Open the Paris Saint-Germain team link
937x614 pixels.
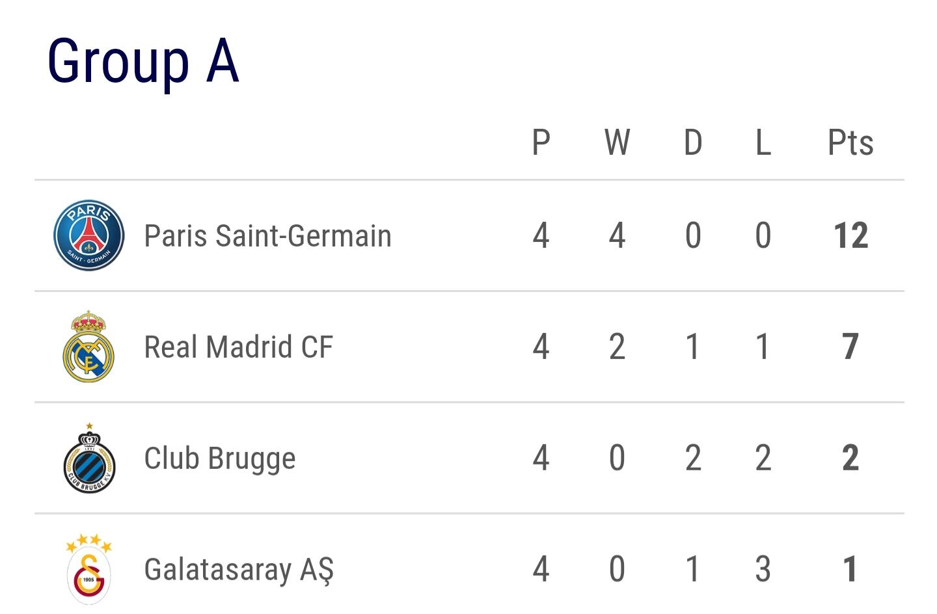point(267,236)
